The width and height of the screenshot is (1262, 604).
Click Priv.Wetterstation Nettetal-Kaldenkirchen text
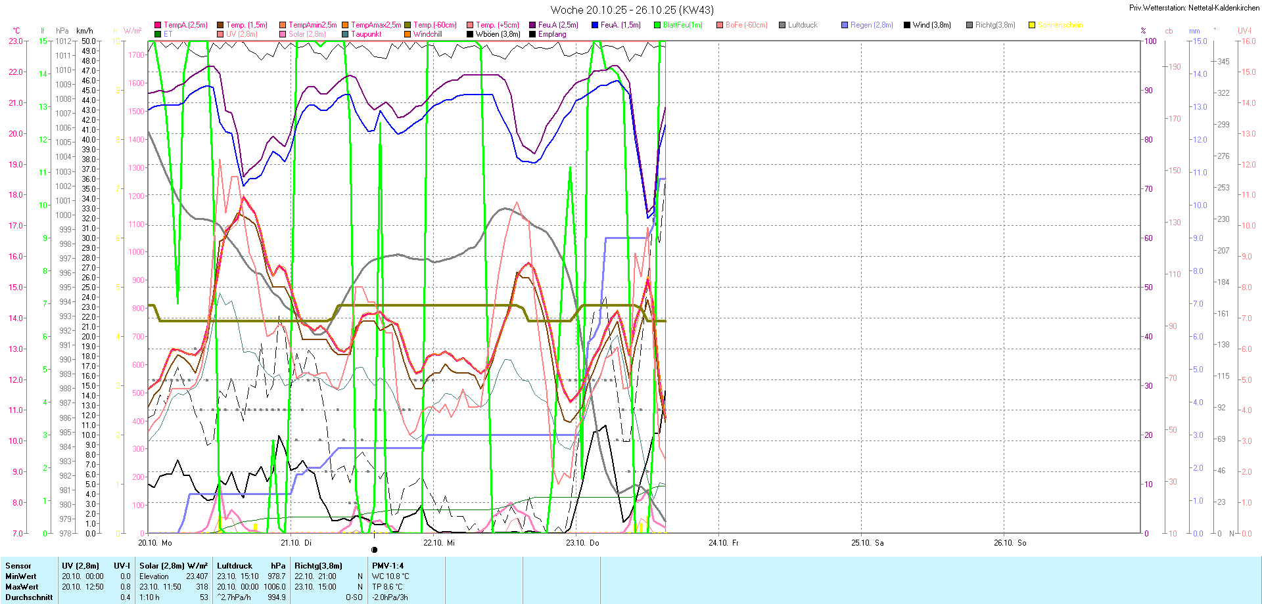click(x=1194, y=8)
